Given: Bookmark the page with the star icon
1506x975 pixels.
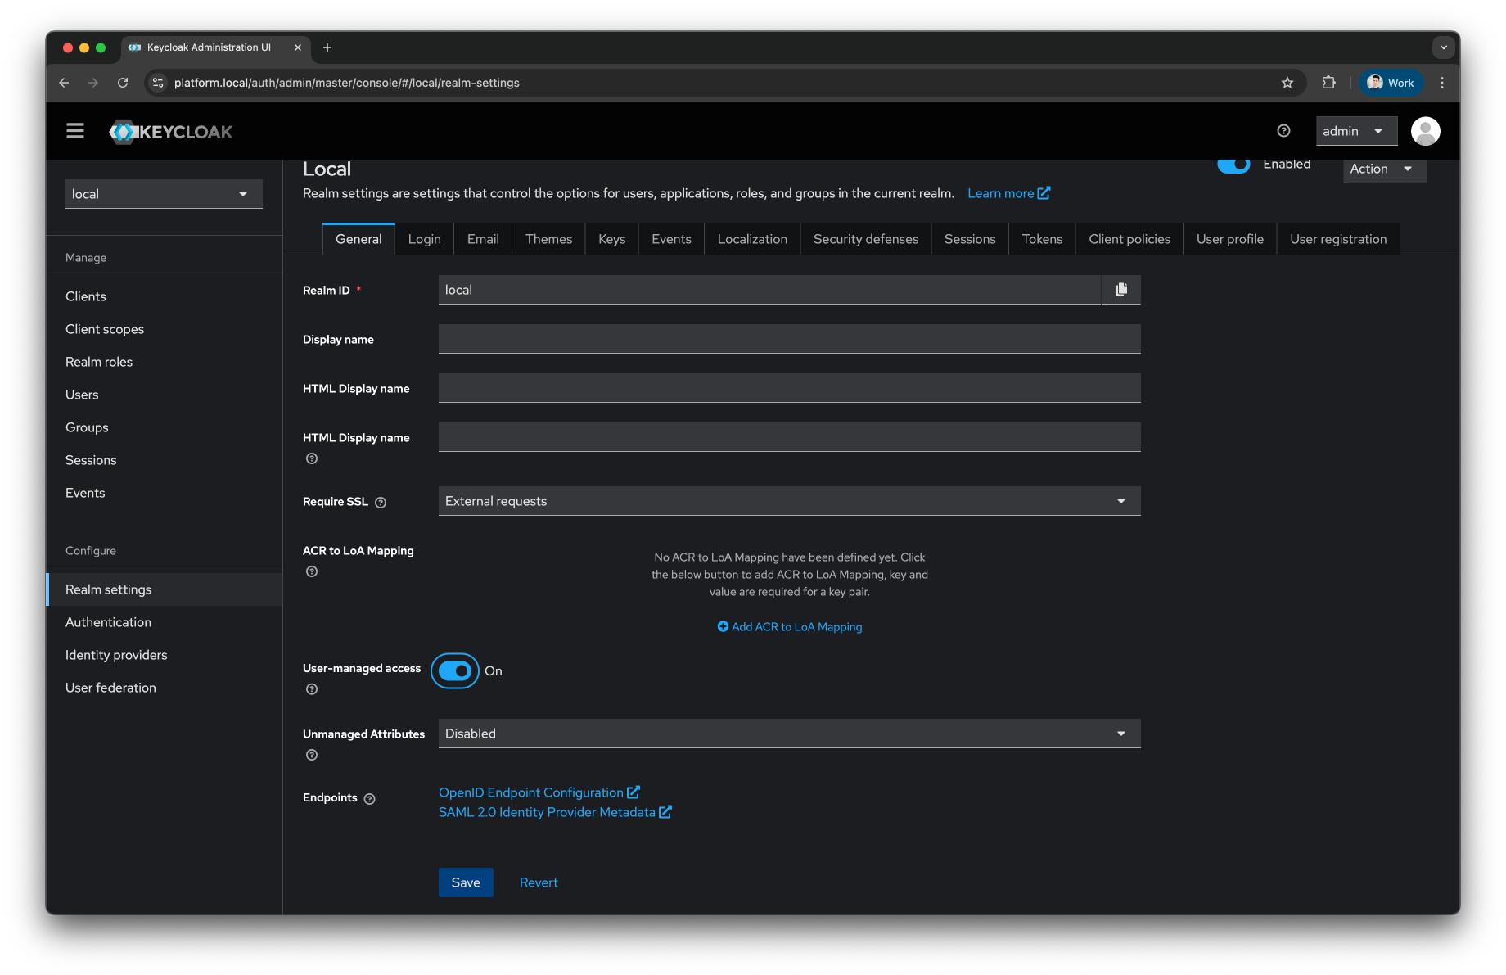Looking at the screenshot, I should click(x=1287, y=83).
